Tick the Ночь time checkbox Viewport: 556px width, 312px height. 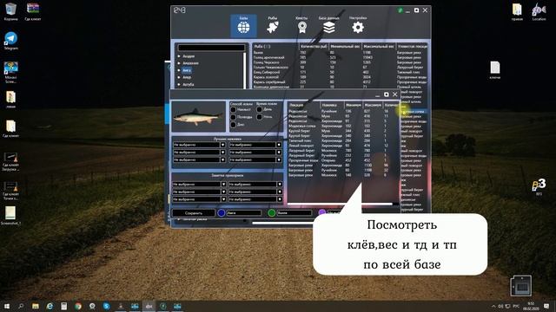point(259,117)
